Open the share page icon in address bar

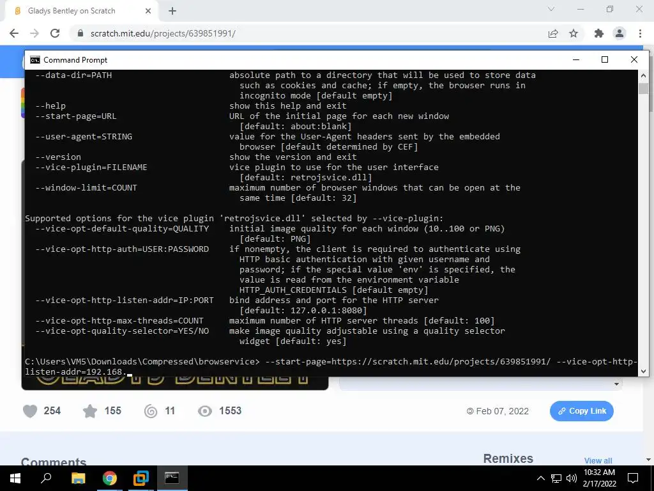(553, 33)
